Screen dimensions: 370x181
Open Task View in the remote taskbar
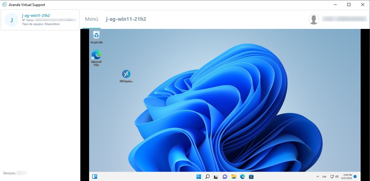tap(216, 177)
